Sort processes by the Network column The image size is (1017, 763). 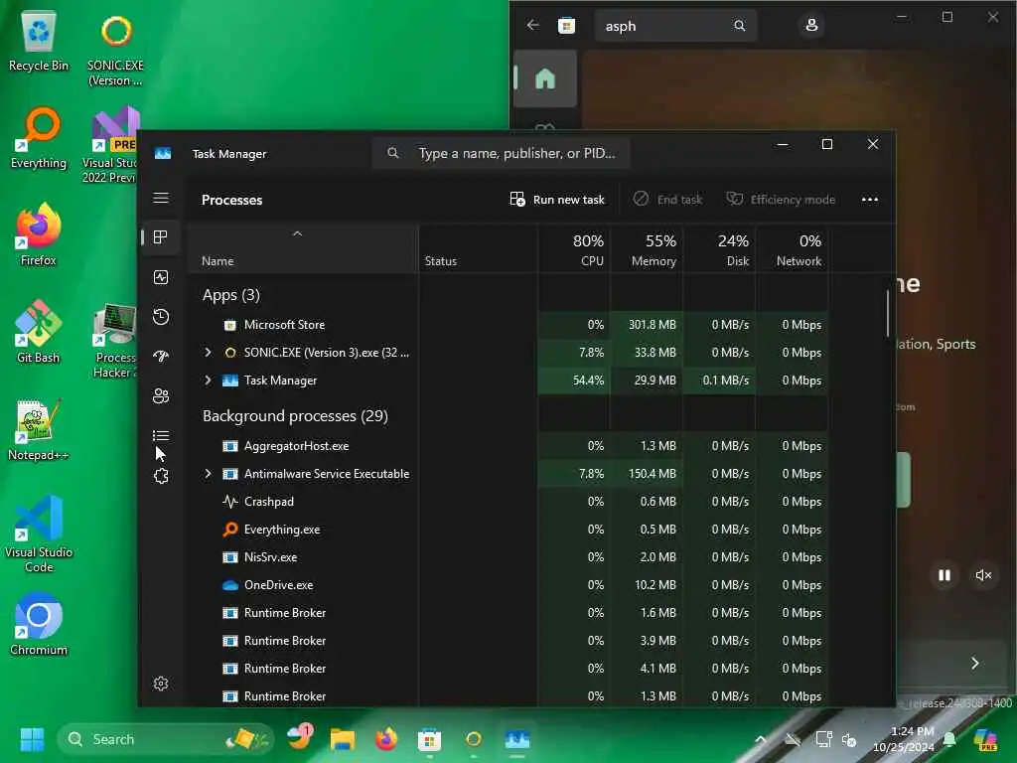pyautogui.click(x=792, y=249)
